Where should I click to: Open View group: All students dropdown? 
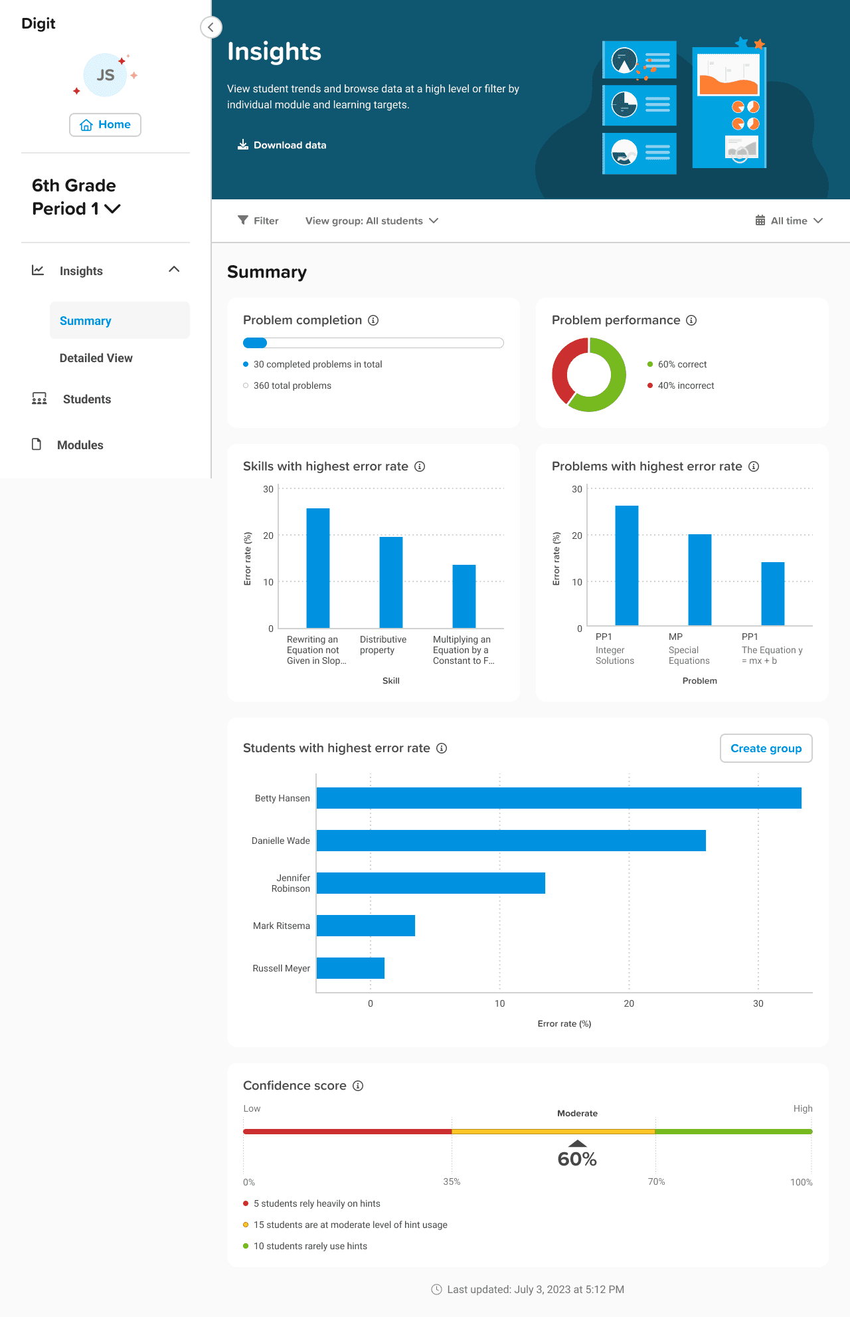point(372,221)
